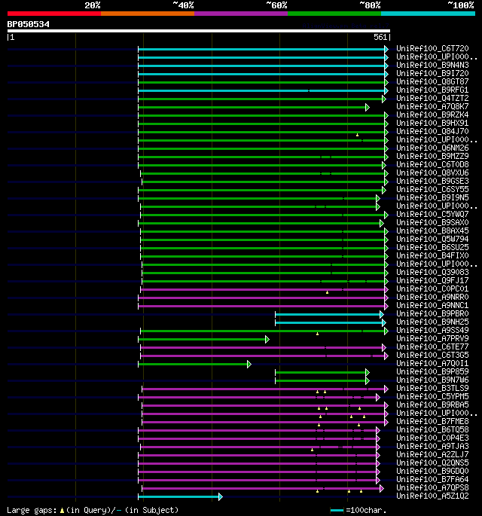Click the purple ~60% identity legend segment

pos(241,14)
